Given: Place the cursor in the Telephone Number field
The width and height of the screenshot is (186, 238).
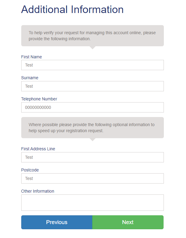Looking at the screenshot, I should 93,107.
